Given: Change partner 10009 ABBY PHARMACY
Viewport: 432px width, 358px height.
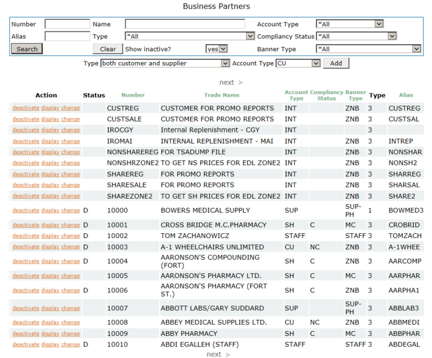Looking at the screenshot, I should pyautogui.click(x=70, y=334).
